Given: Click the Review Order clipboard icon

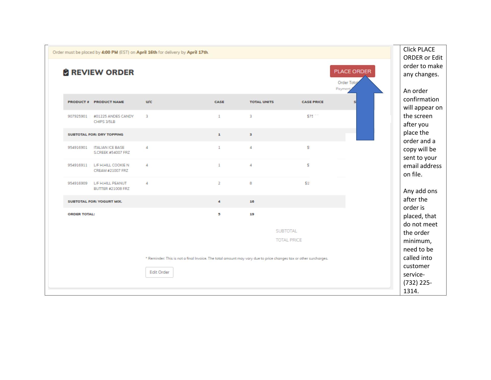Looking at the screenshot, I should click(x=66, y=72).
